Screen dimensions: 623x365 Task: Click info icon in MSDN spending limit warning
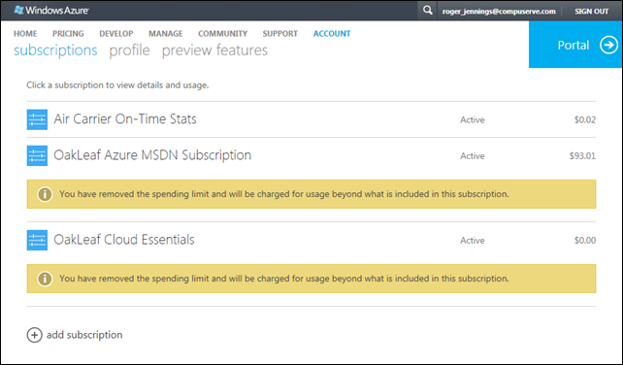tap(45, 194)
